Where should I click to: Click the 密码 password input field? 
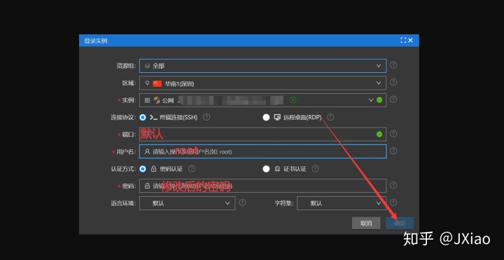pos(262,186)
